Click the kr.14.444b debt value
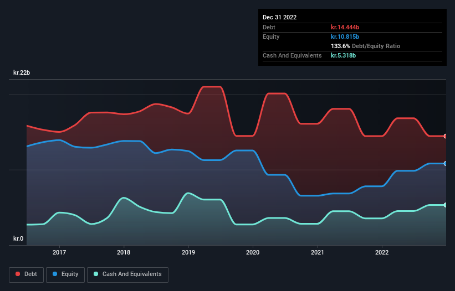Screen dimensions: 455x291 tap(345, 27)
